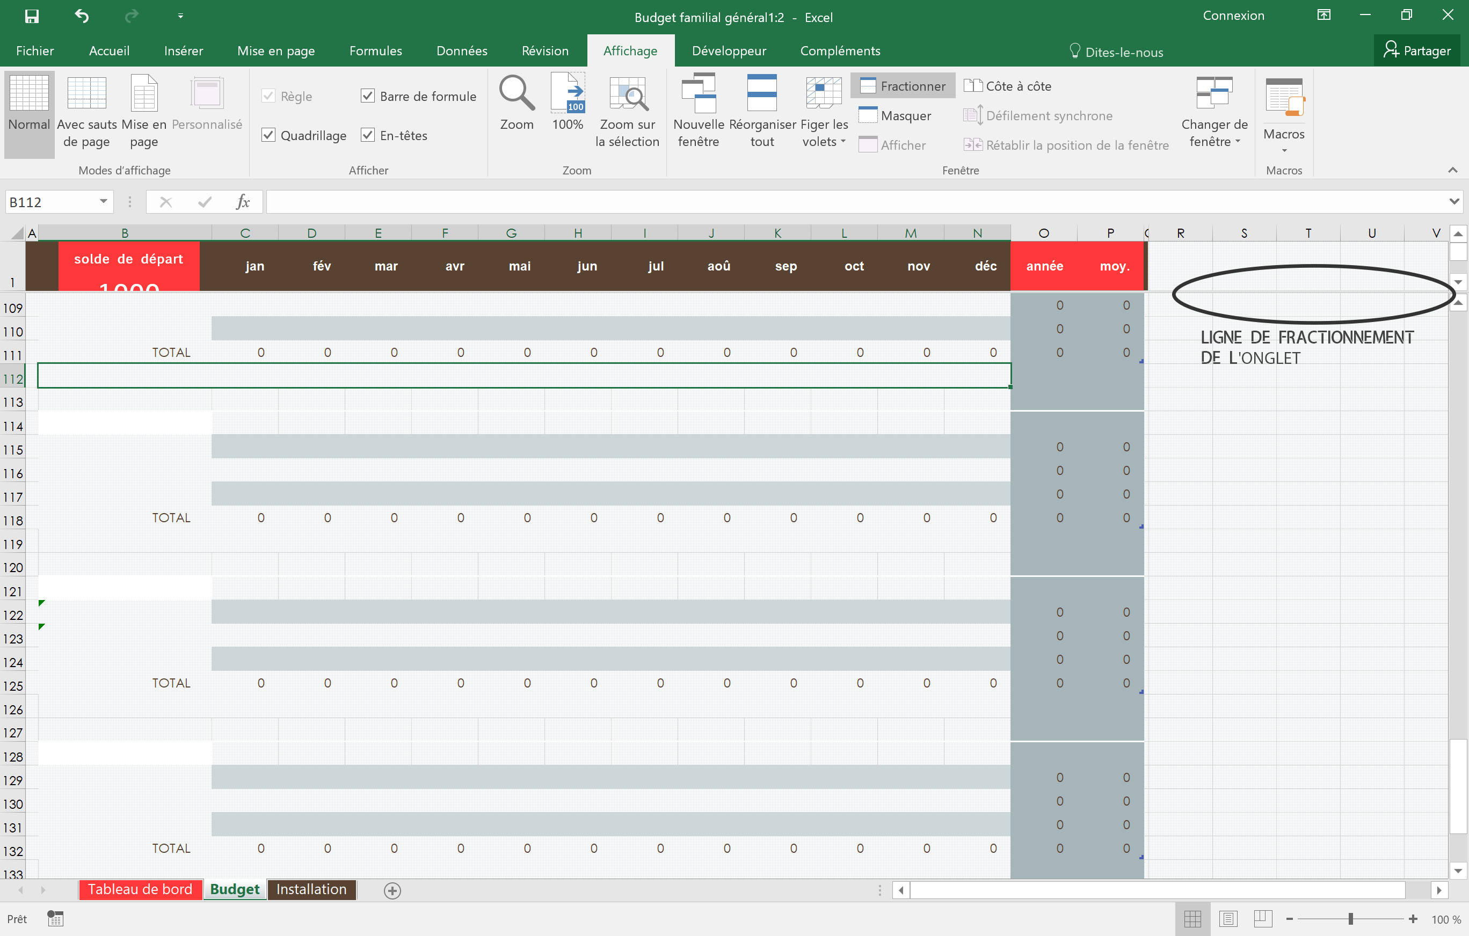
Task: Click the 100% zoom icon
Action: click(568, 94)
